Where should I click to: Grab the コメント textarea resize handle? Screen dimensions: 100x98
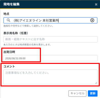point(96,83)
